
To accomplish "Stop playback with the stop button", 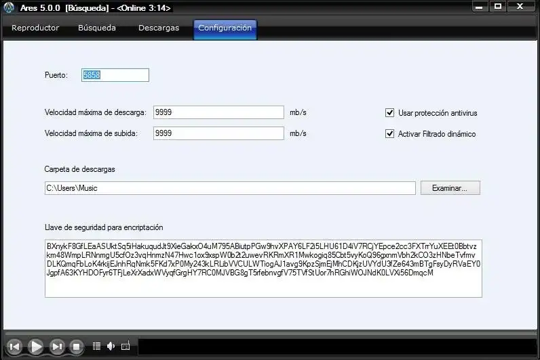I will (x=77, y=346).
